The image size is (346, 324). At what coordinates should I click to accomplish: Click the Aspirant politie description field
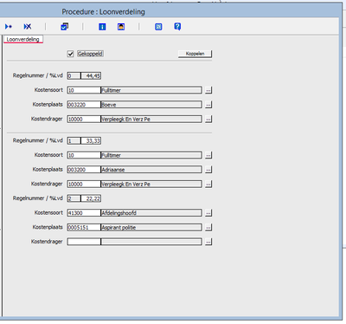(x=151, y=228)
